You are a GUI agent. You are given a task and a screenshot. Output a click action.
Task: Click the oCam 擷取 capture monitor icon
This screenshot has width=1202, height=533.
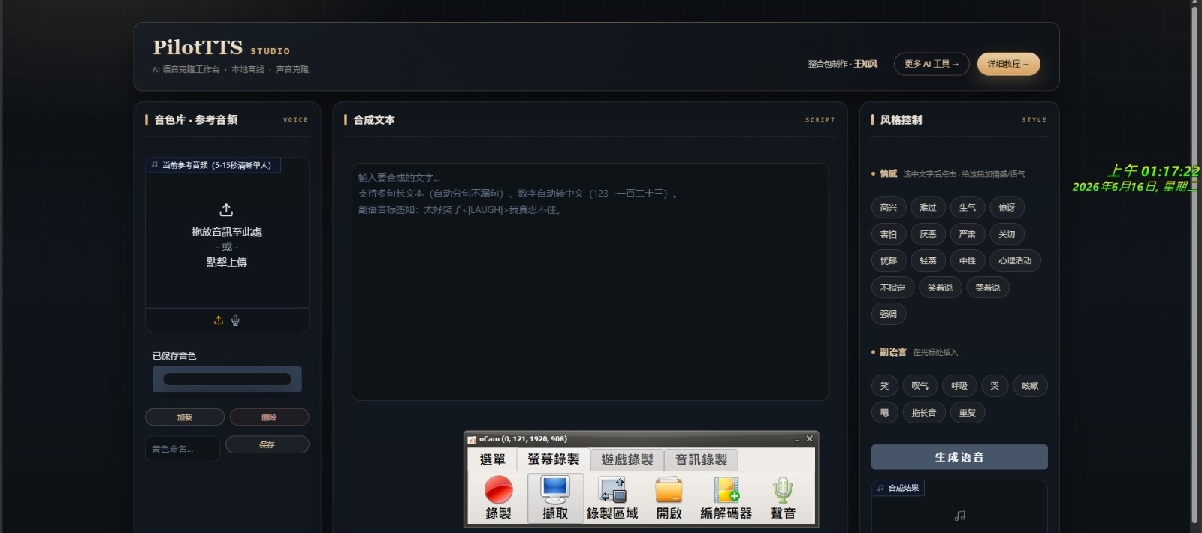(555, 489)
